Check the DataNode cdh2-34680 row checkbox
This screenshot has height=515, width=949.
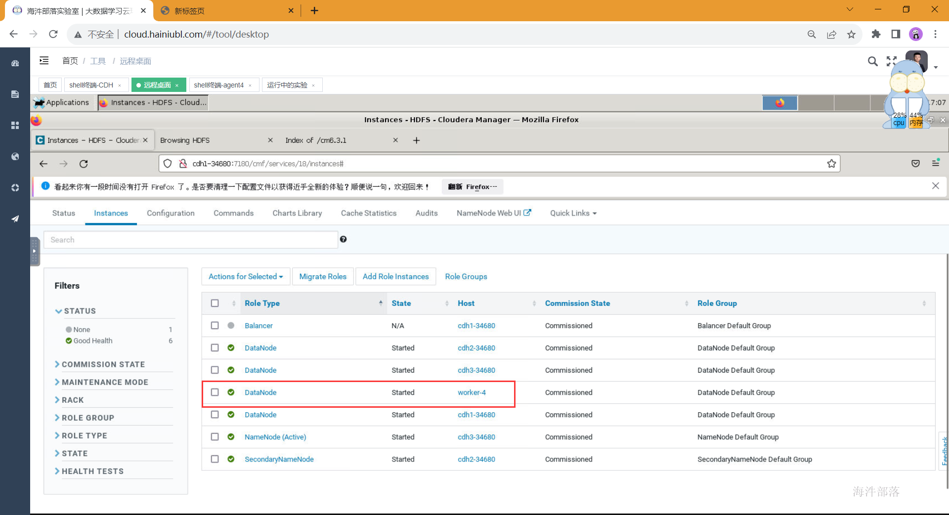pos(215,347)
